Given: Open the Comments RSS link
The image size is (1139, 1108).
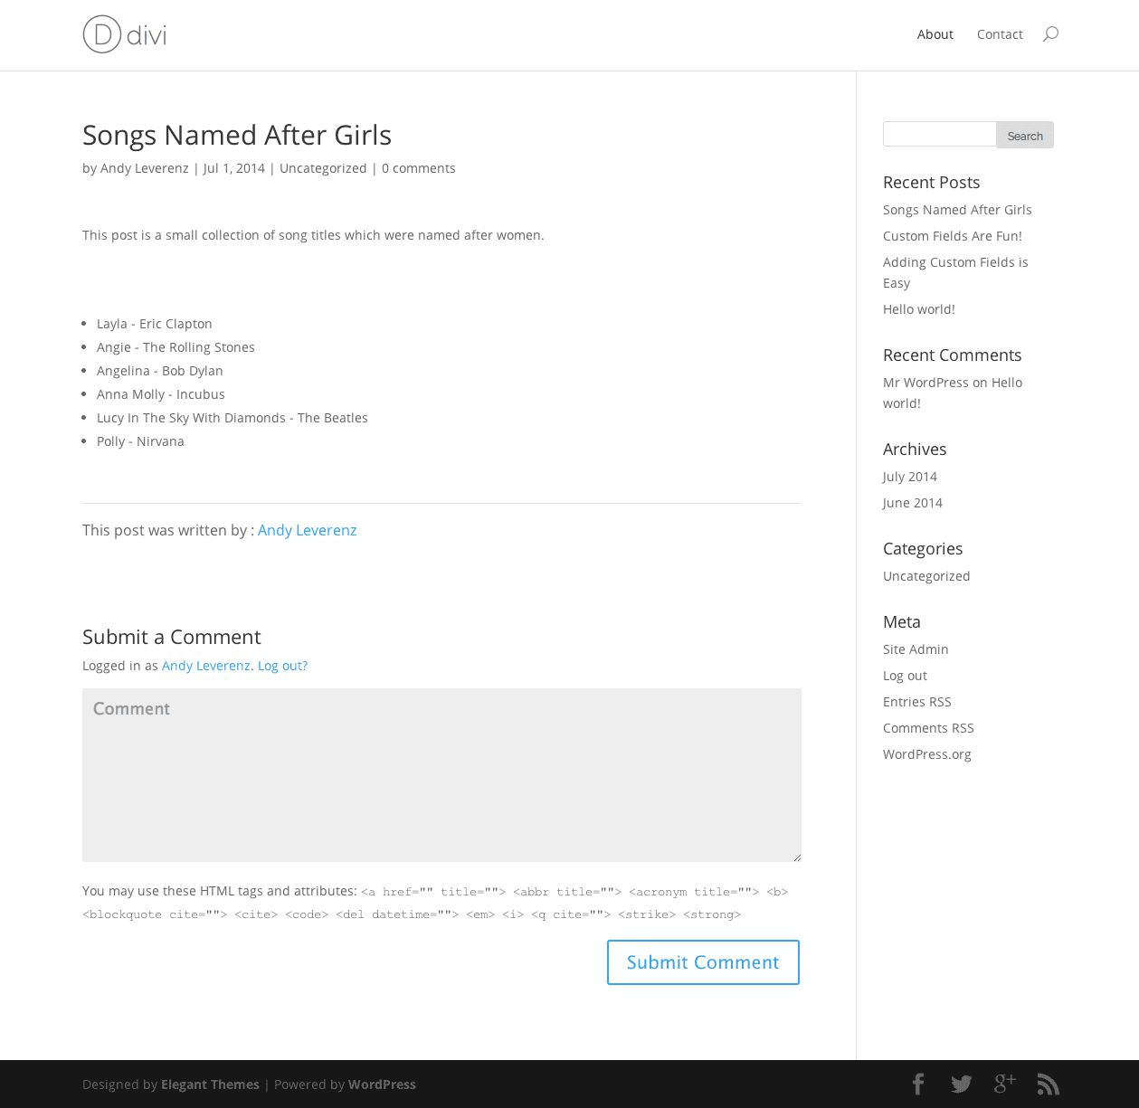Looking at the screenshot, I should pos(928,728).
